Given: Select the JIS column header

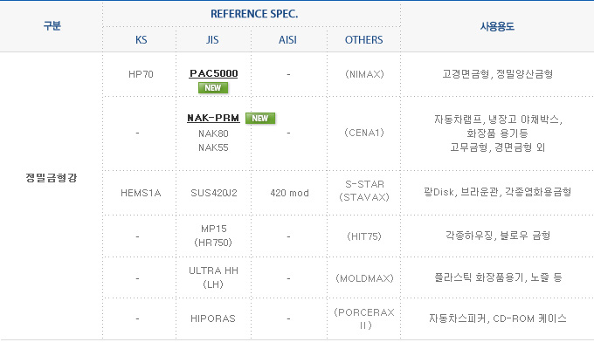Looking at the screenshot, I should pyautogui.click(x=212, y=40).
